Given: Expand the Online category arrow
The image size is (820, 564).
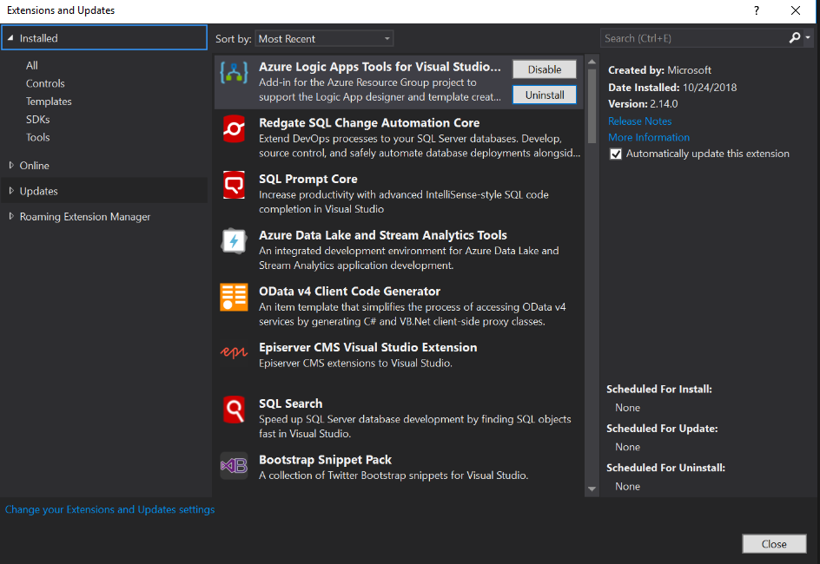Looking at the screenshot, I should click(11, 165).
